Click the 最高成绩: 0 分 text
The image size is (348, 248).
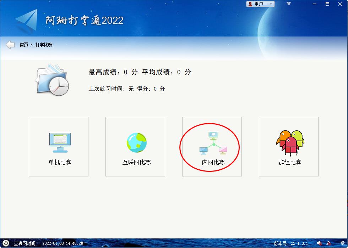(x=113, y=72)
